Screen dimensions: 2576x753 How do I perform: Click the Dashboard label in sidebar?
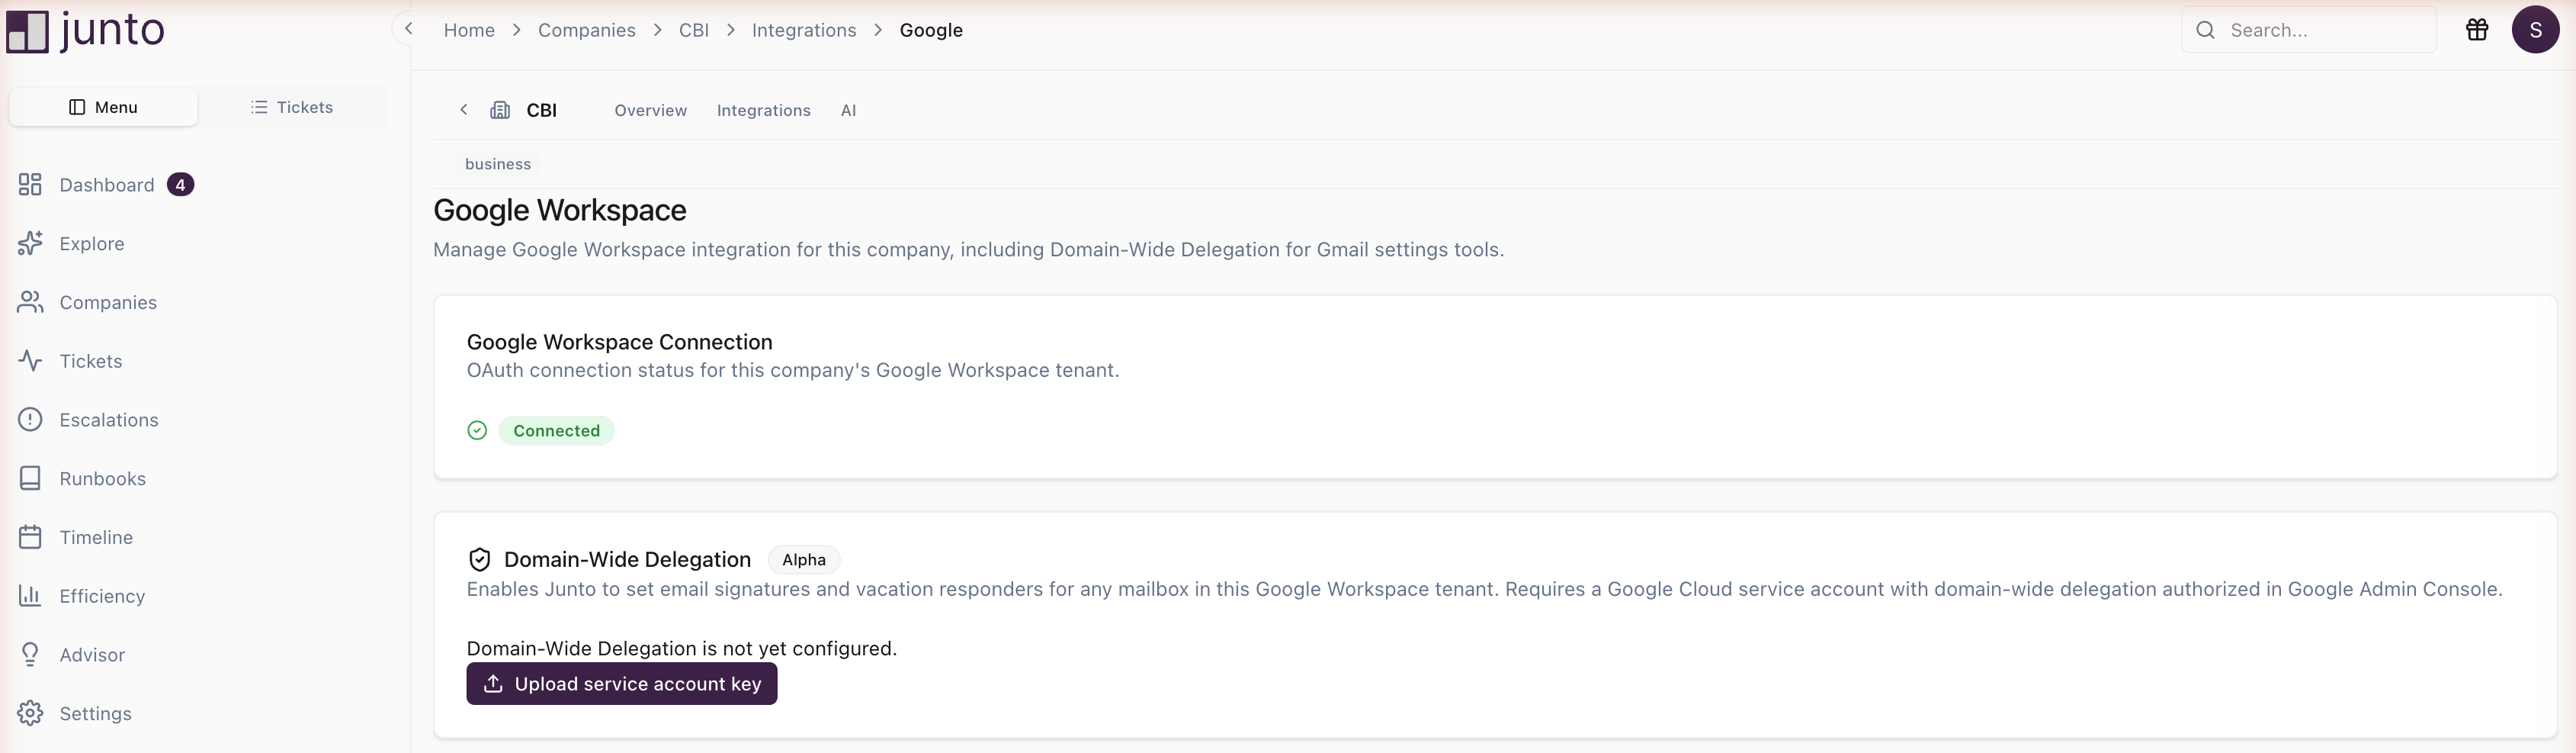pyautogui.click(x=107, y=185)
